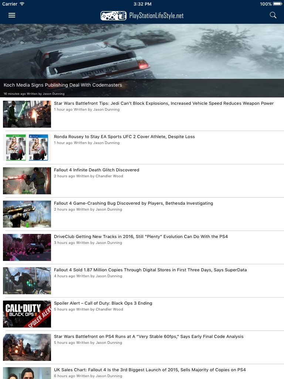
Task: Click '6 hours ago Written by Jason Dunning'
Action: point(88,376)
